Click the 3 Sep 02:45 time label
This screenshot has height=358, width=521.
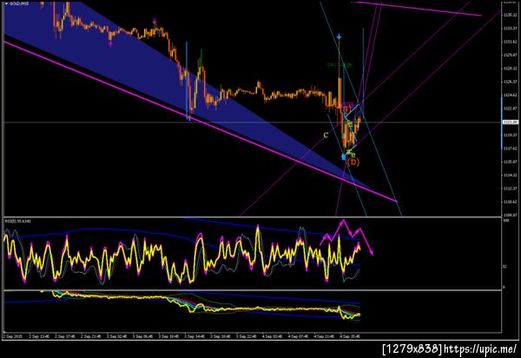coord(116,336)
